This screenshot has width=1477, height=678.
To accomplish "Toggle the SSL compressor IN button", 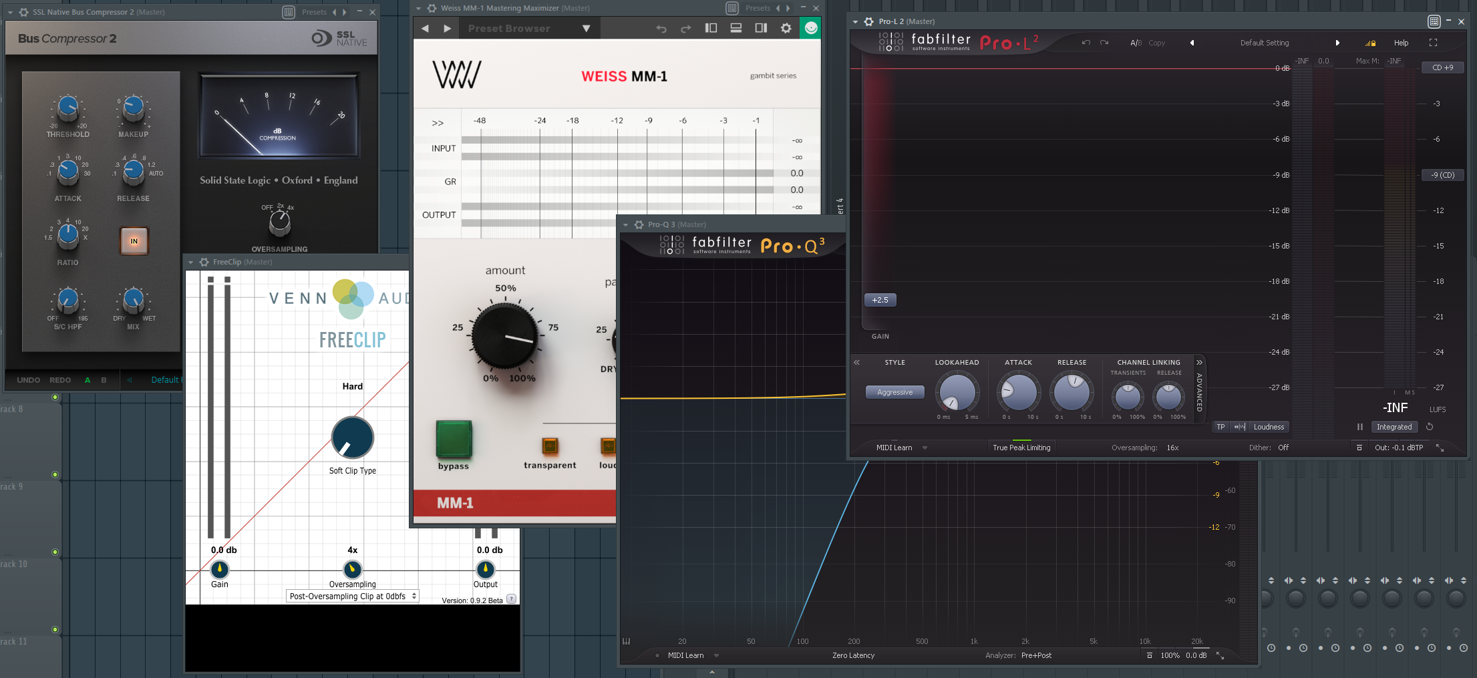I will [x=134, y=241].
